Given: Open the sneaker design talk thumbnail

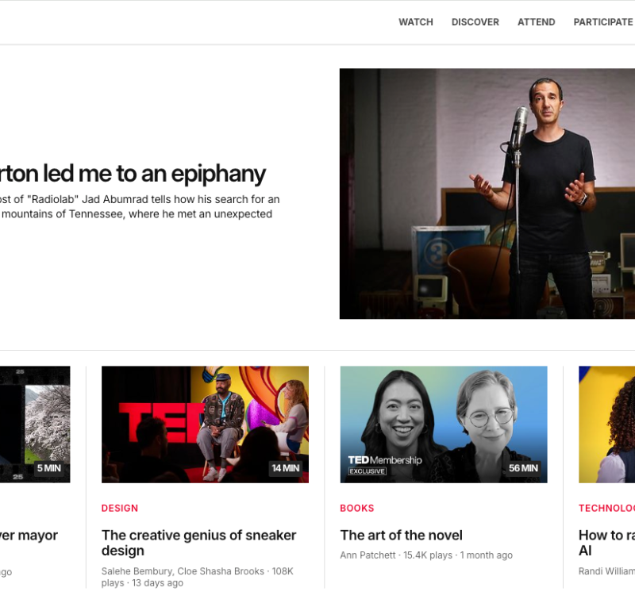Looking at the screenshot, I should tap(205, 424).
